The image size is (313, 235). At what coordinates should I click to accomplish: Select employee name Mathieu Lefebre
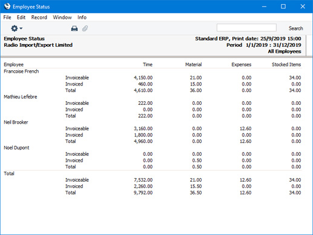point(21,97)
